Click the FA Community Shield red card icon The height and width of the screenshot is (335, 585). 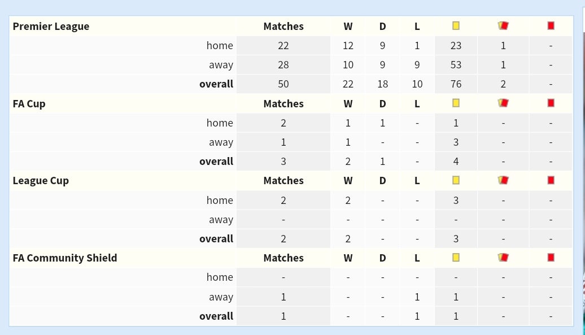pos(551,258)
